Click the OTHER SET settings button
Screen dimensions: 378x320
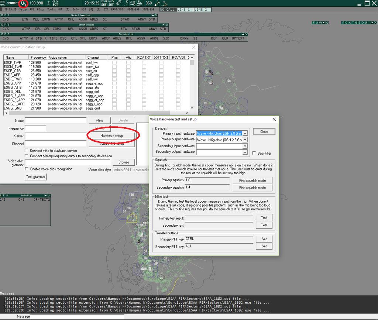pos(104,3)
